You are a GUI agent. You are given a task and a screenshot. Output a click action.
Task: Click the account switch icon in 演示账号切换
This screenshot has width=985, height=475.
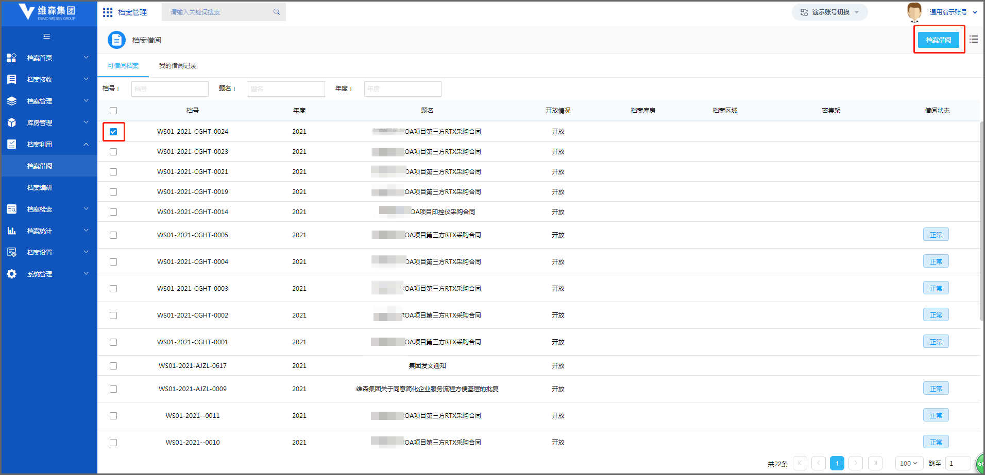pos(804,12)
